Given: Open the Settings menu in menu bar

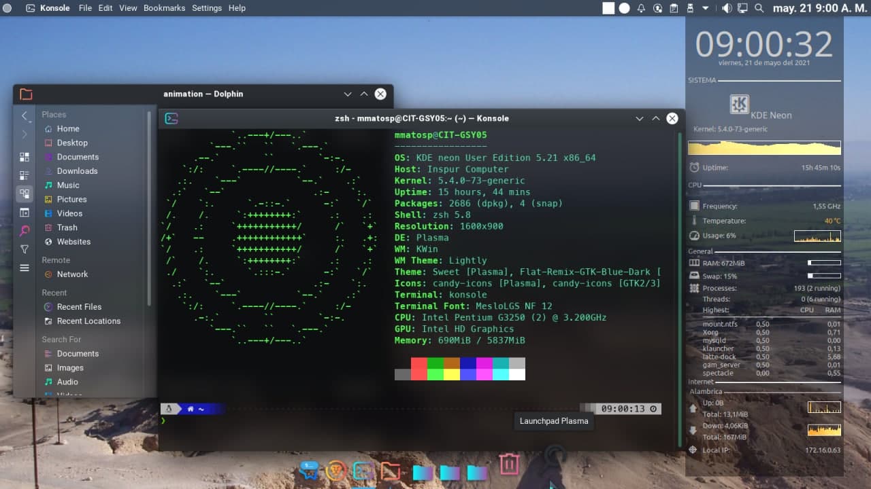Looking at the screenshot, I should (206, 8).
